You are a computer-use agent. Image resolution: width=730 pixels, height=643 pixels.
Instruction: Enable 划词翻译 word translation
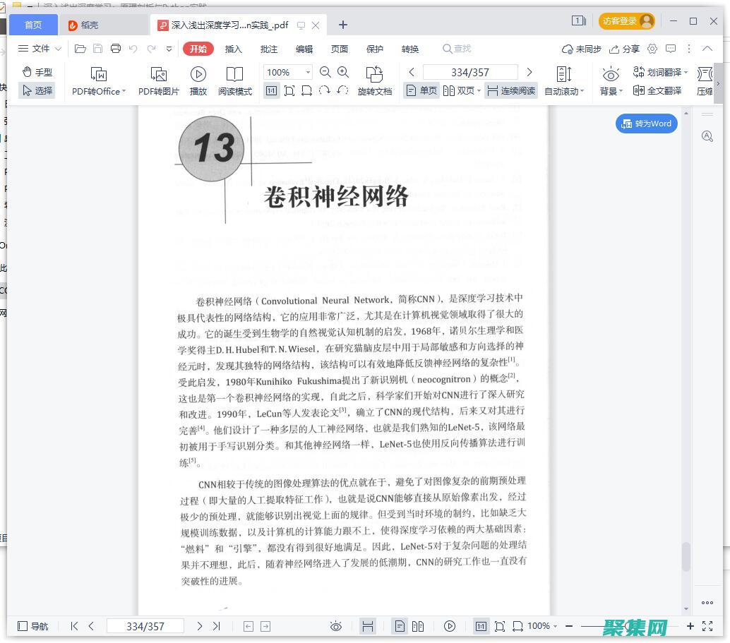[662, 71]
